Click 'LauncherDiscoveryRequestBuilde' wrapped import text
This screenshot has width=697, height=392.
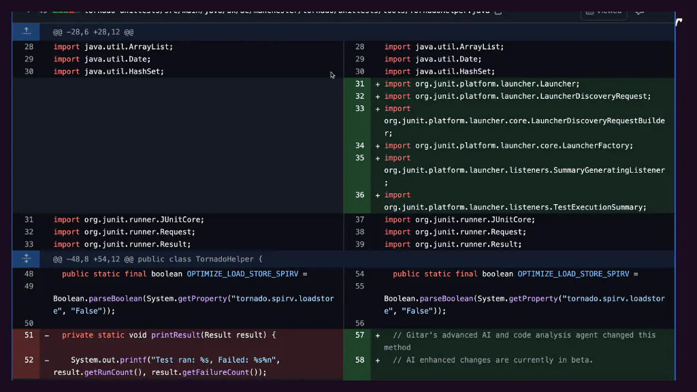point(598,120)
